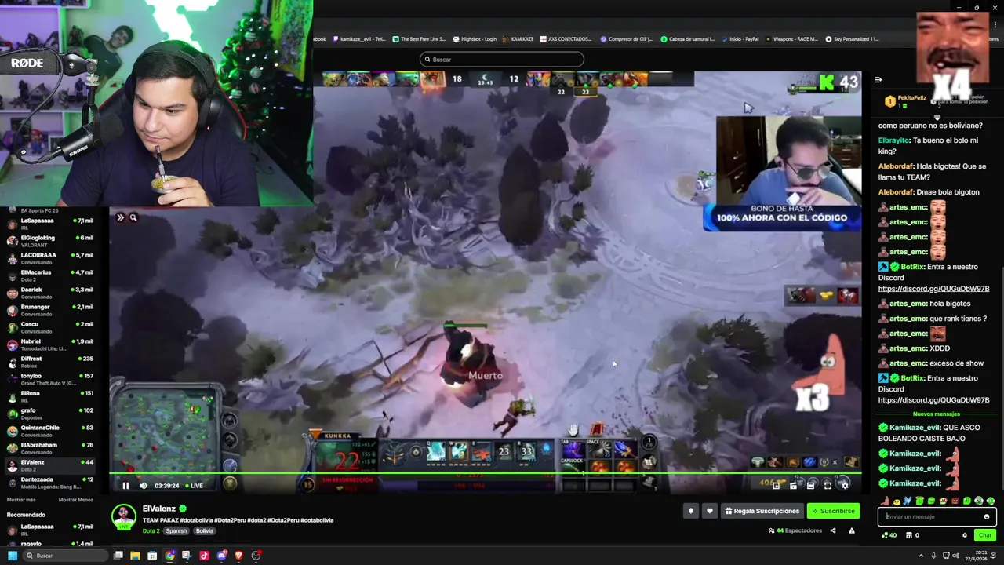Open Nightbot - Login bookmark
The image size is (1004, 565).
click(x=475, y=38)
